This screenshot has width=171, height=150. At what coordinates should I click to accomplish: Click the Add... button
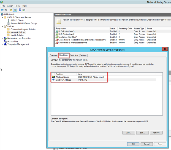[x=129, y=133]
